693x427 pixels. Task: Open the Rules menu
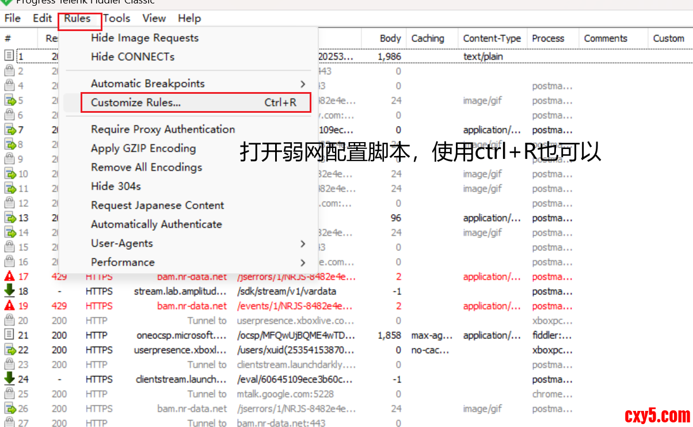78,18
